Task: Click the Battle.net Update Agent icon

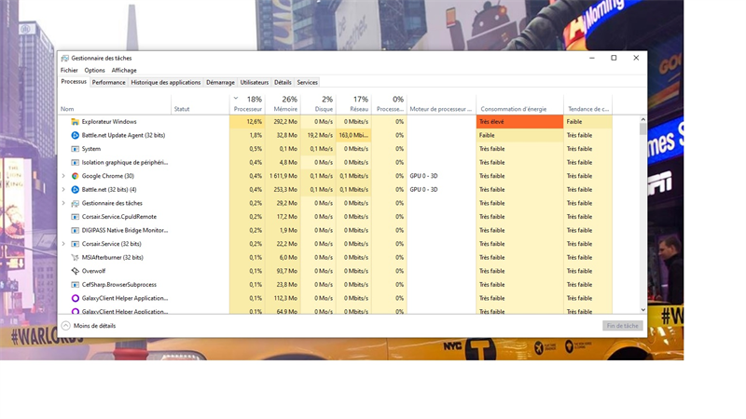Action: [x=75, y=135]
